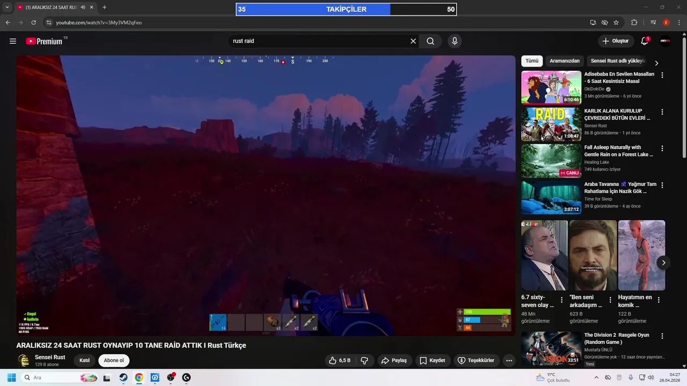Show hidden system tray icons
The height and width of the screenshot is (386, 687).
pyautogui.click(x=596, y=377)
